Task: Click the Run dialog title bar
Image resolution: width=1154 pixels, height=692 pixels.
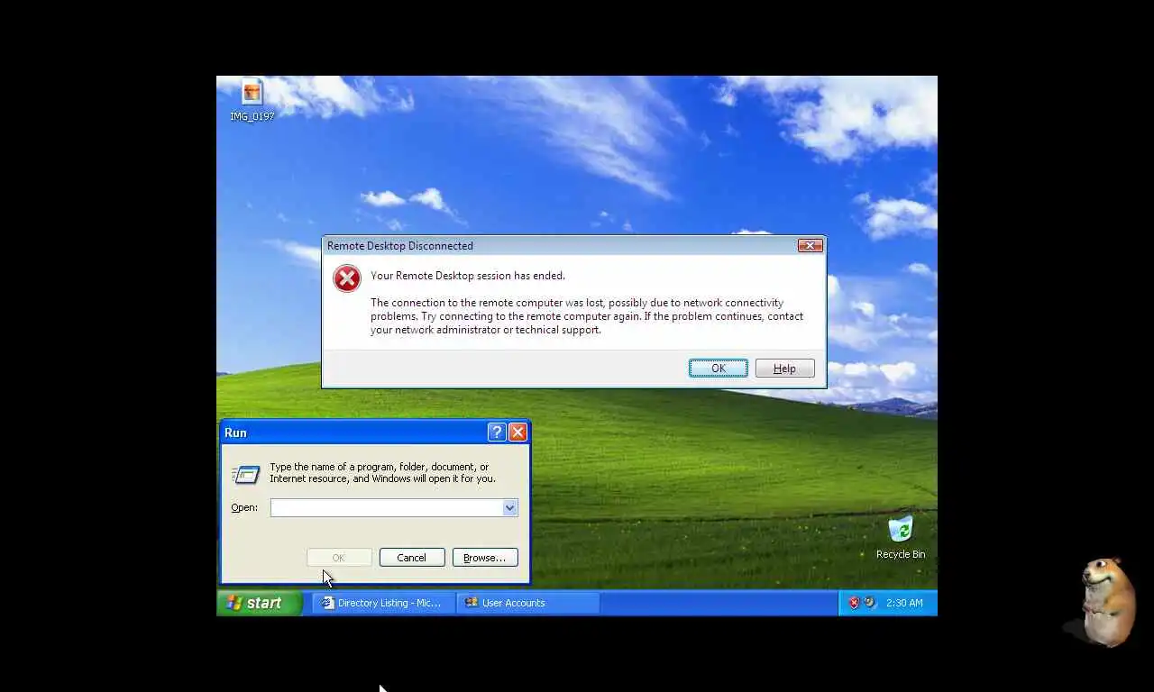Action: point(375,432)
